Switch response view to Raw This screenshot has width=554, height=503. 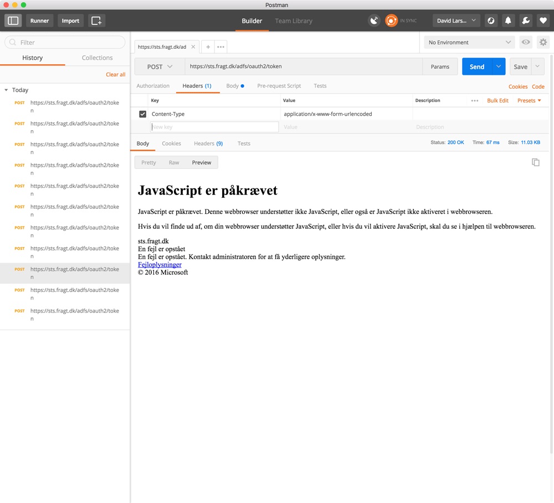(x=174, y=162)
